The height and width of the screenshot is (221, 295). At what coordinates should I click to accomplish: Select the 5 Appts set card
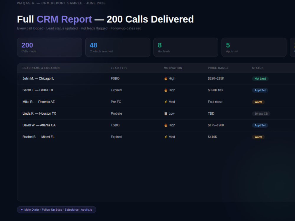coord(254,47)
